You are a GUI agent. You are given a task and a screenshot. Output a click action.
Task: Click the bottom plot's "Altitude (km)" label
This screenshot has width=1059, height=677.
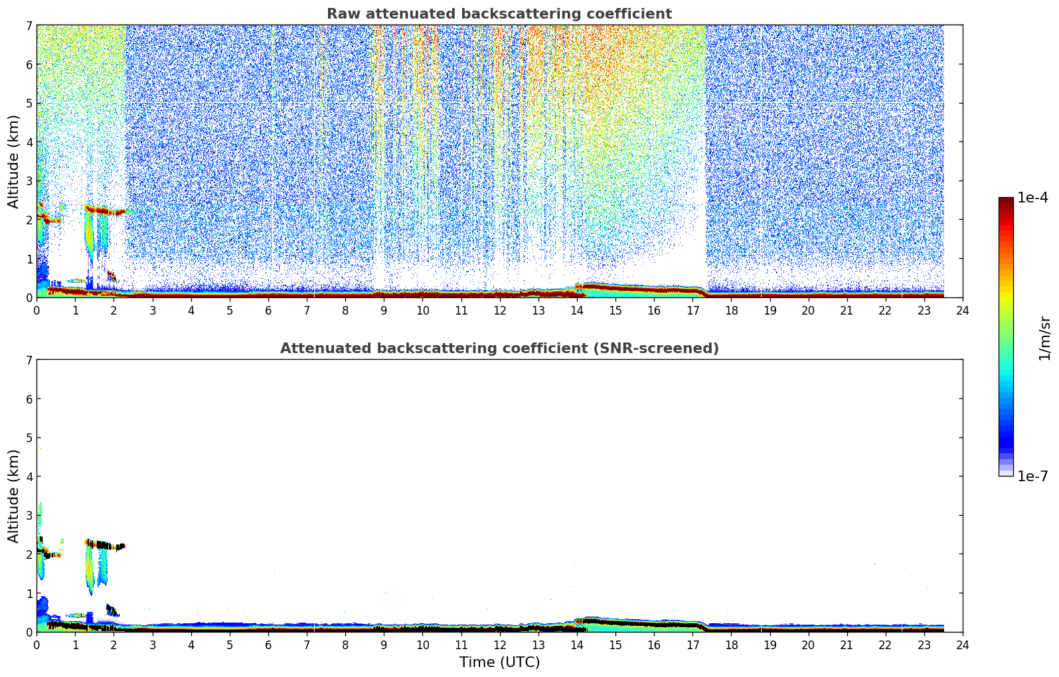tap(14, 496)
